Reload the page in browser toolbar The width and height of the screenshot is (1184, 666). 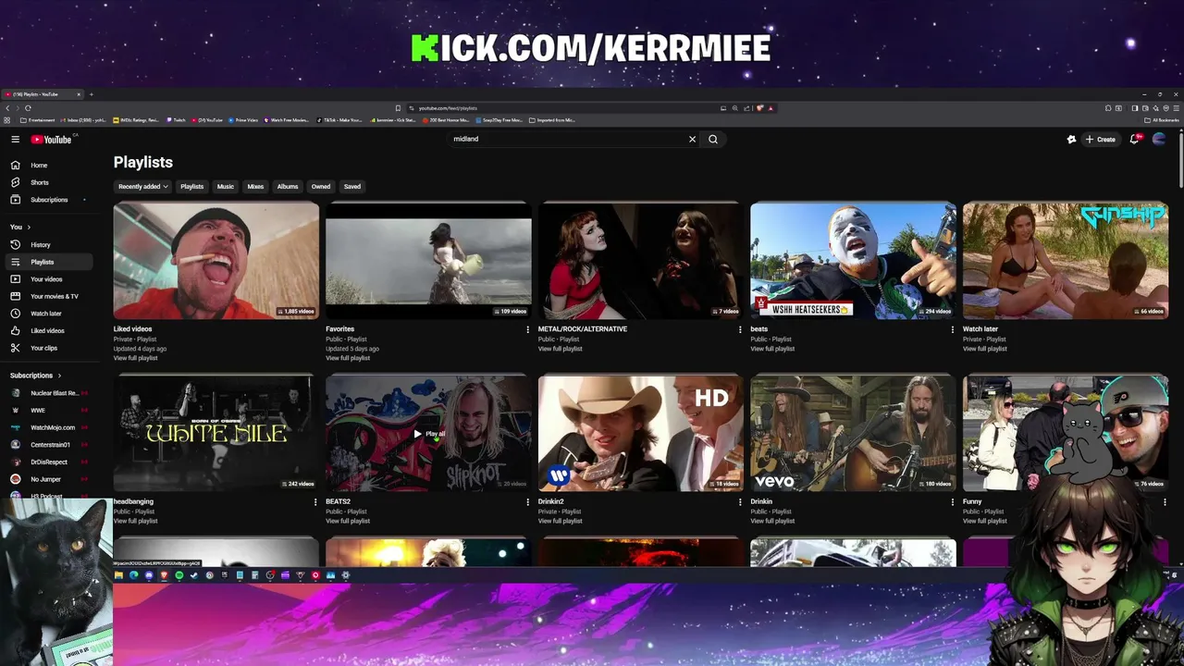(x=28, y=108)
